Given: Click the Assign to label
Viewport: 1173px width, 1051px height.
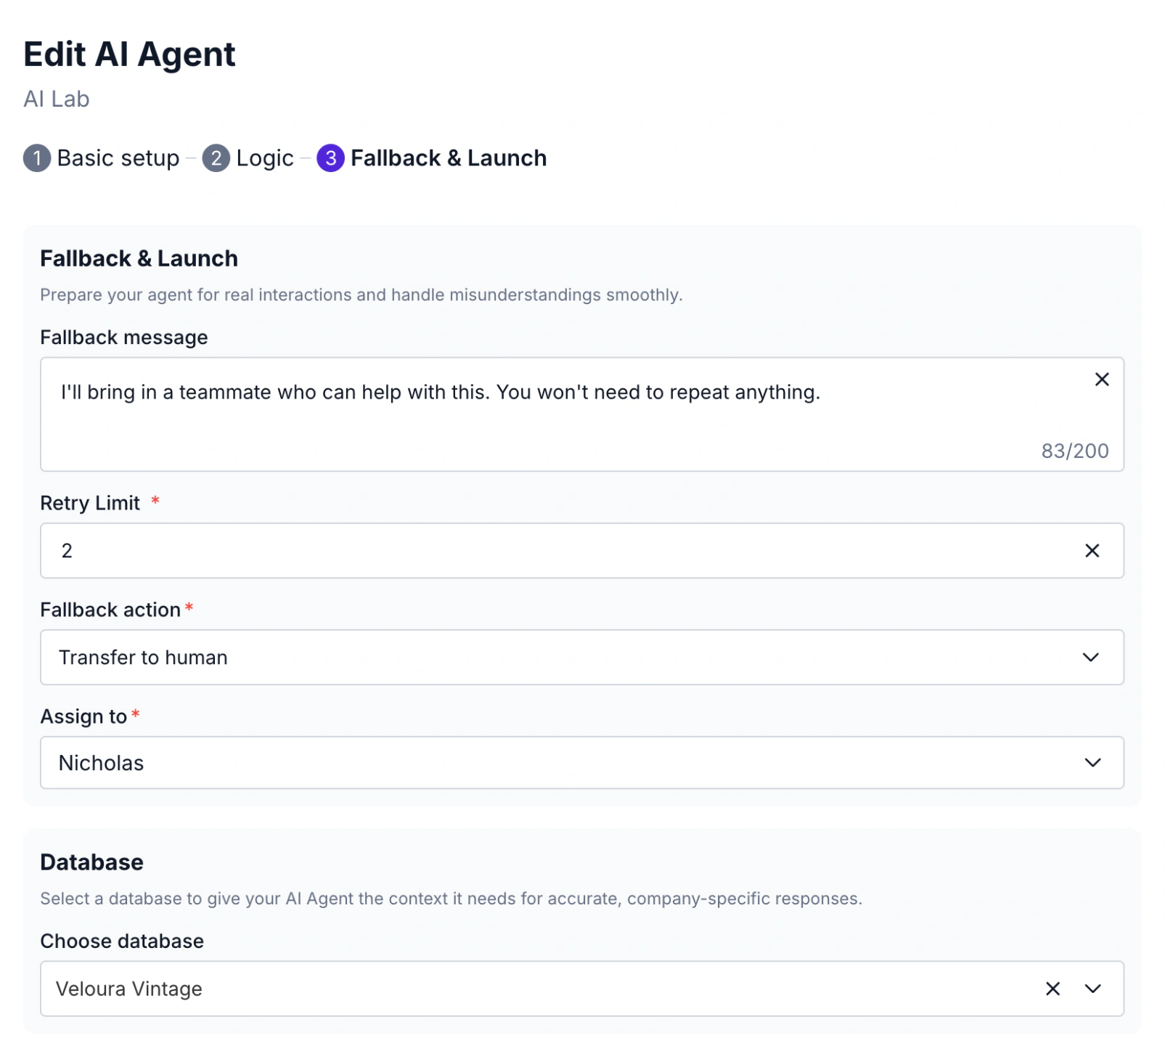Looking at the screenshot, I should click(x=83, y=716).
